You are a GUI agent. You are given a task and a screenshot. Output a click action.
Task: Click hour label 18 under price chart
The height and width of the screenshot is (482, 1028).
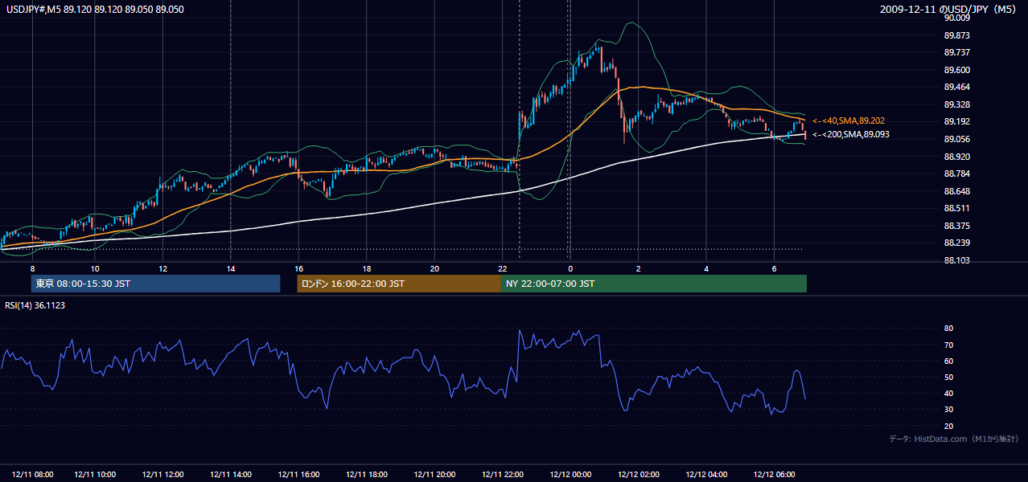click(366, 268)
